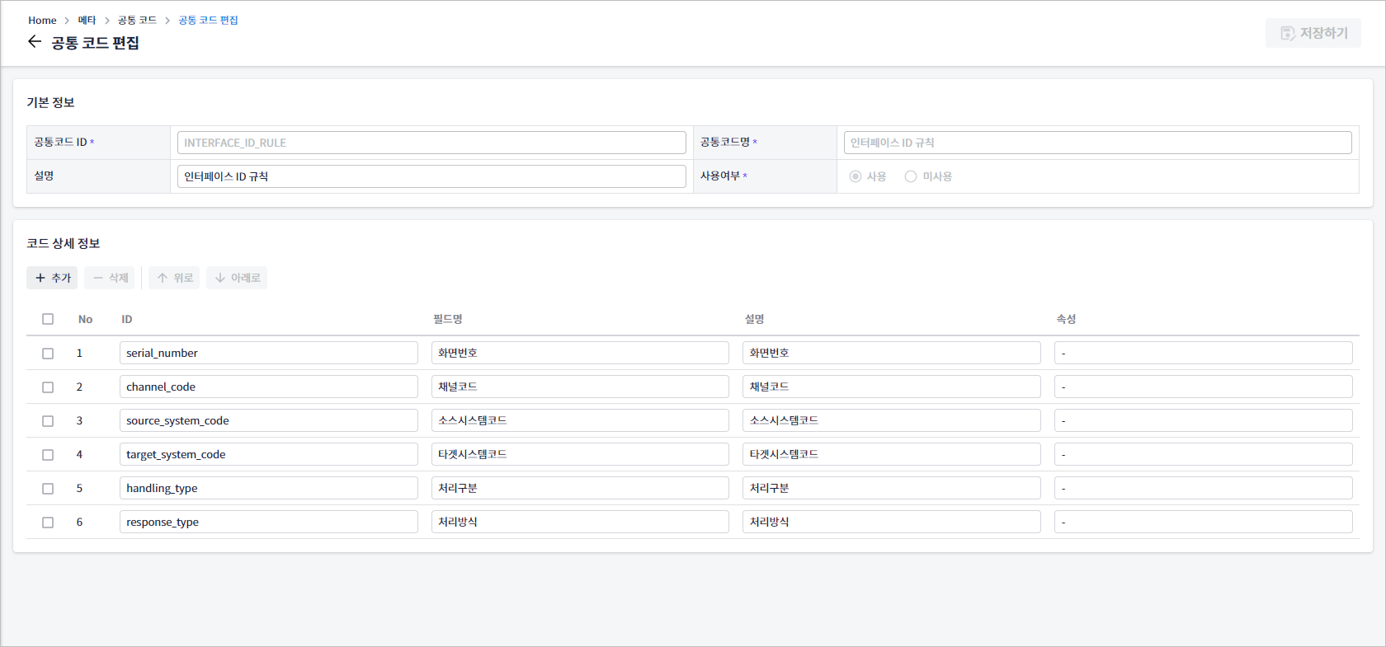Click the response_type ID field

(269, 522)
